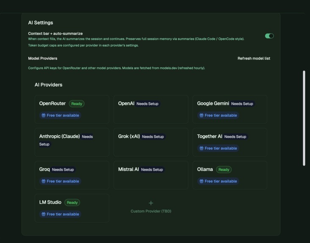Click Free tier available text in LM Studio

63,214
